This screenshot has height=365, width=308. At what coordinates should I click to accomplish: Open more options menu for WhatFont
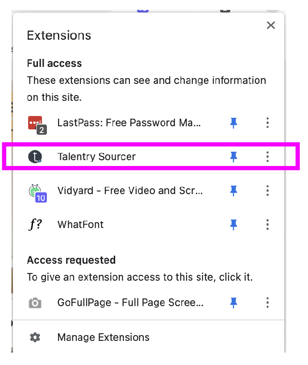pos(267,224)
